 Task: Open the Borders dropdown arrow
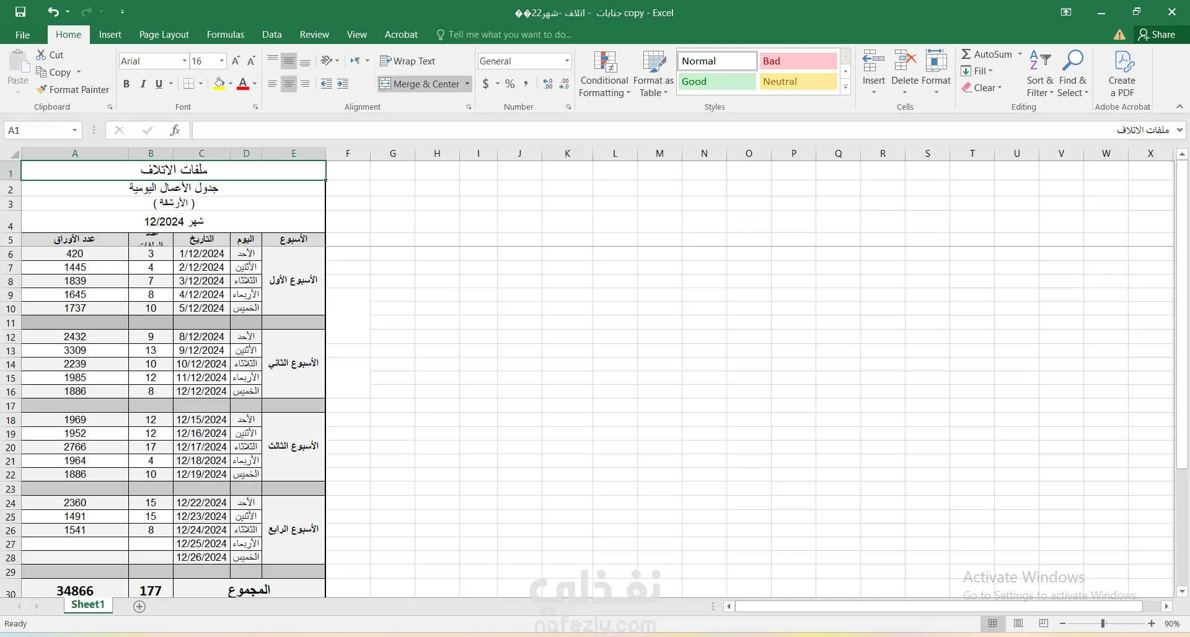[201, 84]
